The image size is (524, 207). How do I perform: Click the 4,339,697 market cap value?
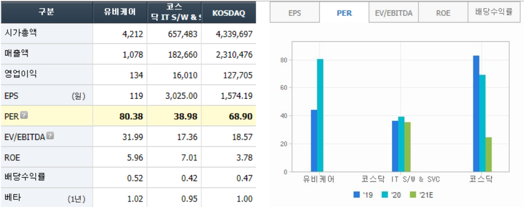coord(234,34)
